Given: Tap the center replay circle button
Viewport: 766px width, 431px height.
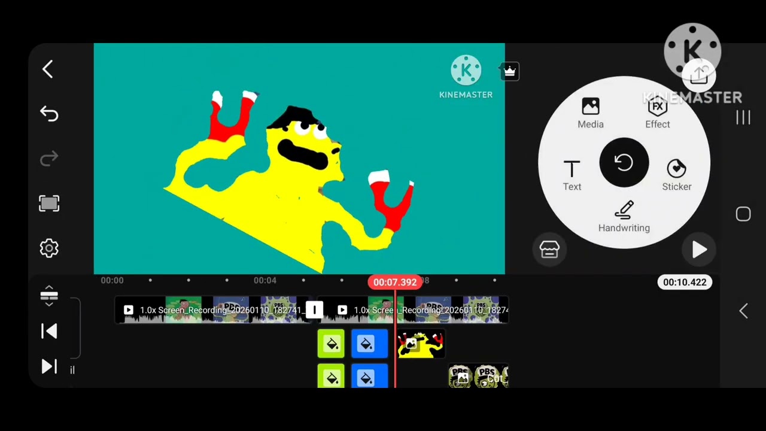Looking at the screenshot, I should point(624,163).
